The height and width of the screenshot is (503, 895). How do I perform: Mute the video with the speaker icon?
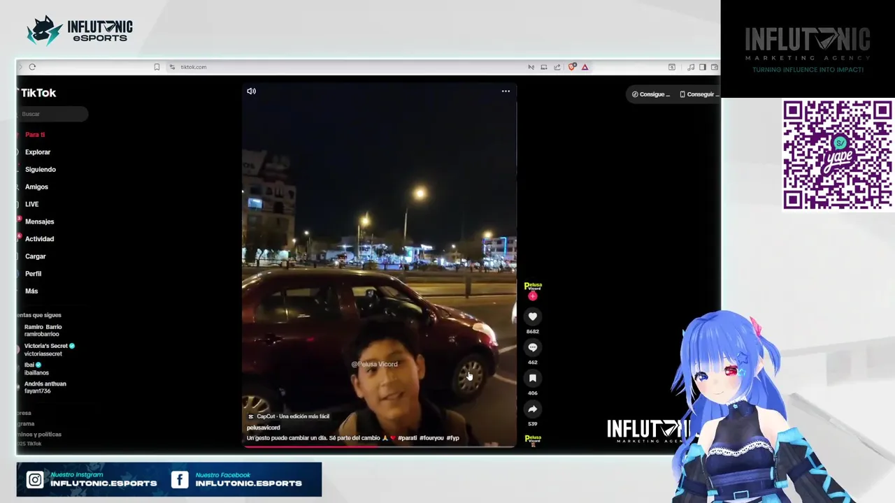251,91
